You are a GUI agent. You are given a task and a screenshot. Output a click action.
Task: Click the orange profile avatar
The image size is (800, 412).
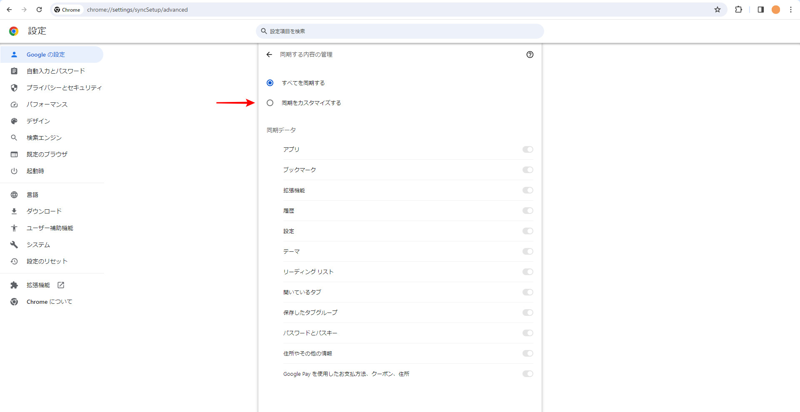click(775, 10)
